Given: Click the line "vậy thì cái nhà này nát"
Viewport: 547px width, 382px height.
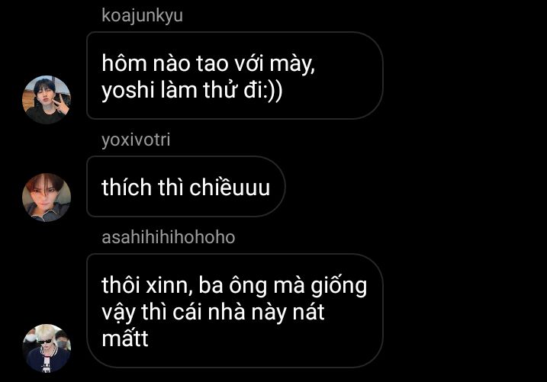Looking at the screenshot, I should point(213,313).
